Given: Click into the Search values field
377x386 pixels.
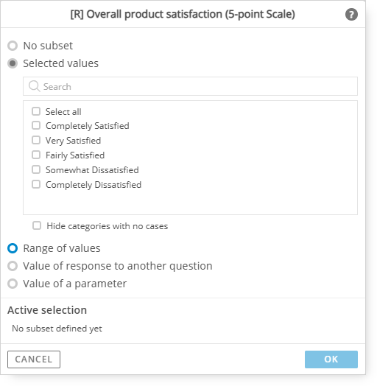Looking at the screenshot, I should (x=190, y=86).
